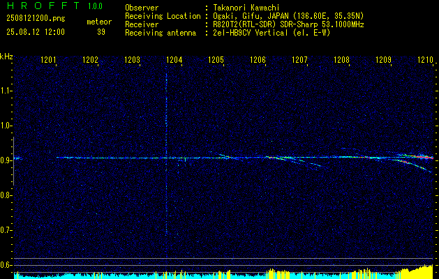Click the kHz axis unit label
The image size is (439, 279).
[6, 56]
